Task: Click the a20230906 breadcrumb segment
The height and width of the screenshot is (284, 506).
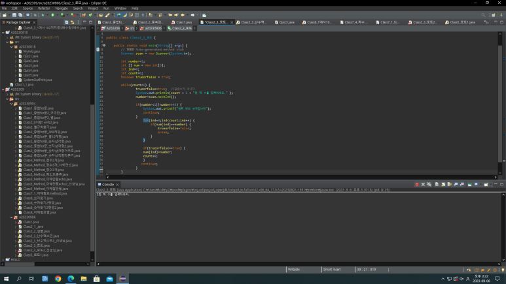Action: (x=151, y=28)
